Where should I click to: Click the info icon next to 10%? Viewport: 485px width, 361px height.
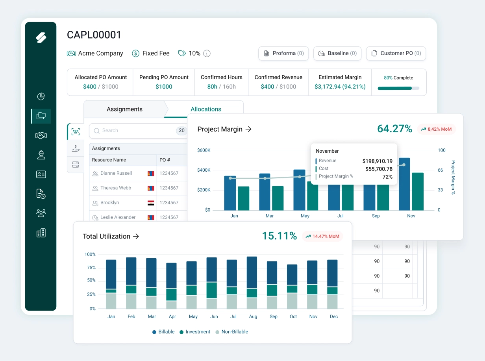coord(207,53)
